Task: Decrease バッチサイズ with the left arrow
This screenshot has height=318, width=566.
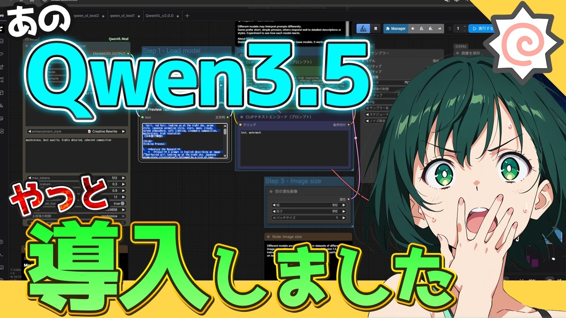Action: pyautogui.click(x=274, y=218)
